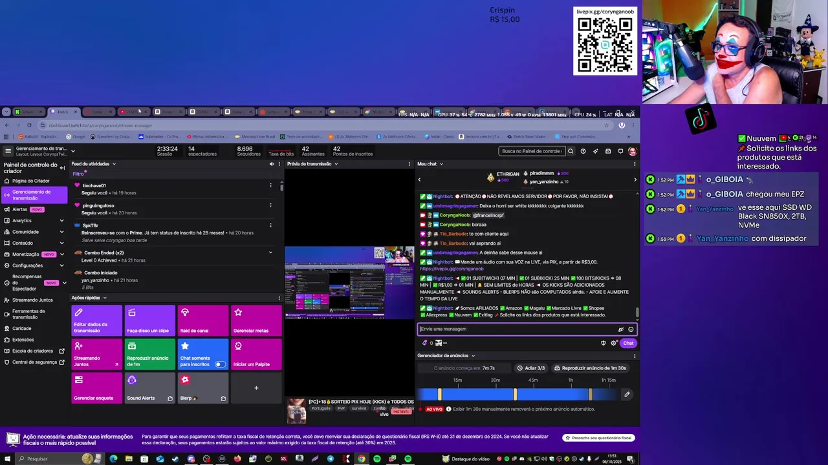Open chat settings gear icon
The height and width of the screenshot is (465, 828).
point(613,343)
